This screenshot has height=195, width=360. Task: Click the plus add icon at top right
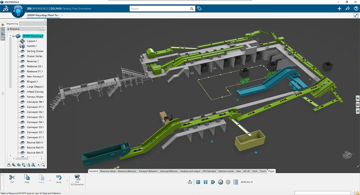coord(339,9)
